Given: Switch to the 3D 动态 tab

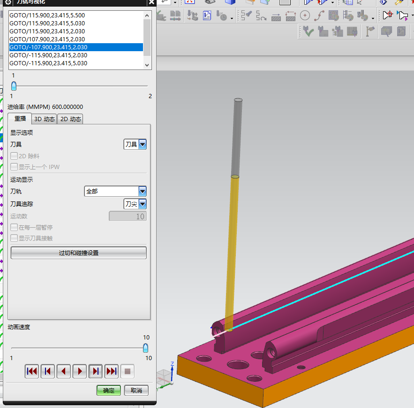Looking at the screenshot, I should coord(45,119).
